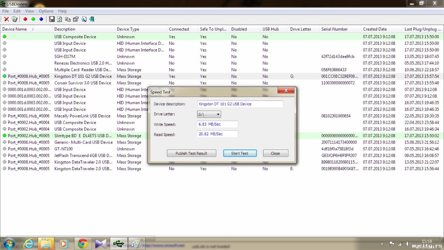Click the red X uninstall toolbar icon
This screenshot has height=250, width=444.
pyautogui.click(x=6, y=19)
